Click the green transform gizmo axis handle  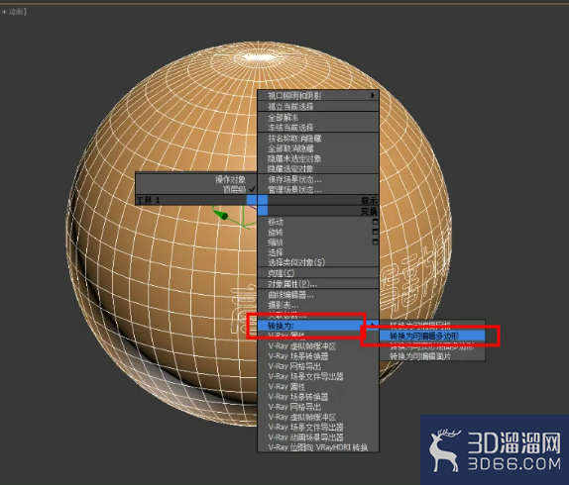tap(221, 215)
